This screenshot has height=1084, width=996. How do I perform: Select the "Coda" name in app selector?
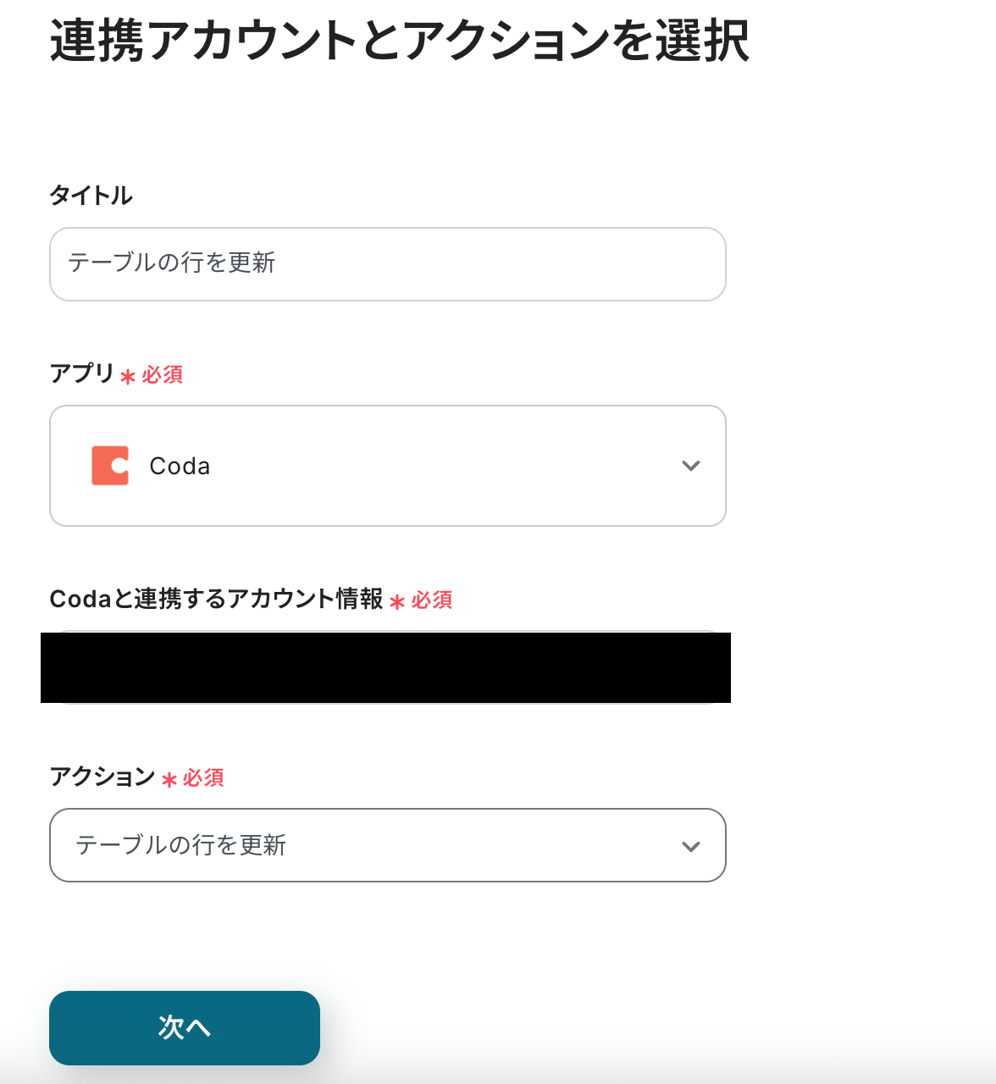[180, 467]
